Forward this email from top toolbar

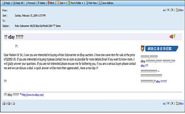pyautogui.click(x=30, y=3)
